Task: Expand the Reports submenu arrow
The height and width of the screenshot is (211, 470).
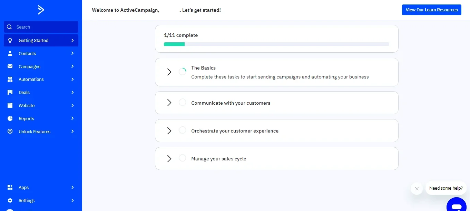Action: 72,118
